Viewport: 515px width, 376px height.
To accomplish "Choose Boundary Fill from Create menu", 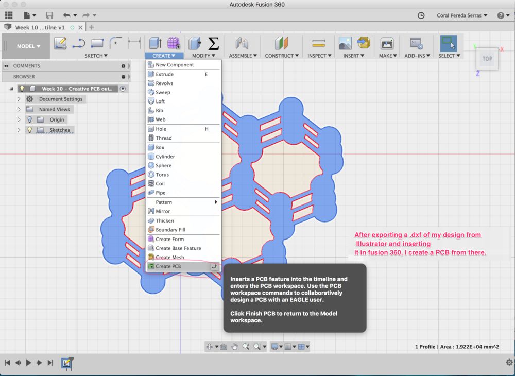I will [183, 230].
